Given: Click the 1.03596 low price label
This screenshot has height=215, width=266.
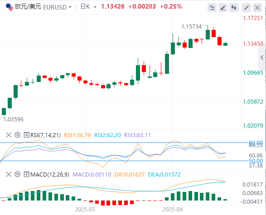Looking at the screenshot, I should click(14, 119).
